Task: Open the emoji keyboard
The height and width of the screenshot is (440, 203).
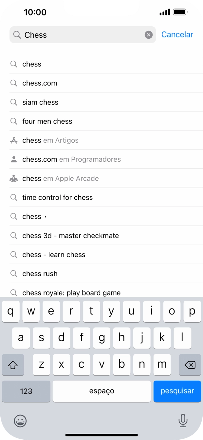Action: pos(20,421)
